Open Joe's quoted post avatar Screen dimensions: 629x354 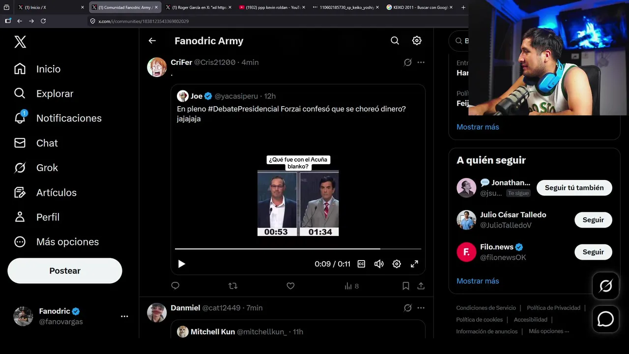[183, 96]
